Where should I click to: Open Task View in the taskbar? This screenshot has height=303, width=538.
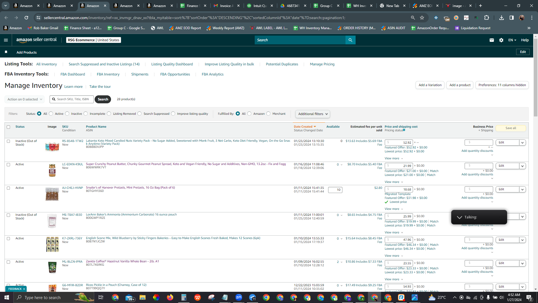point(101,297)
